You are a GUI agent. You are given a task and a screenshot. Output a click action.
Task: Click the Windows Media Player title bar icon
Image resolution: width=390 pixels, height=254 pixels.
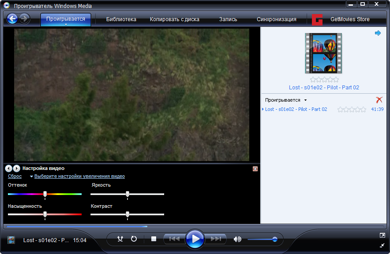pos(7,5)
